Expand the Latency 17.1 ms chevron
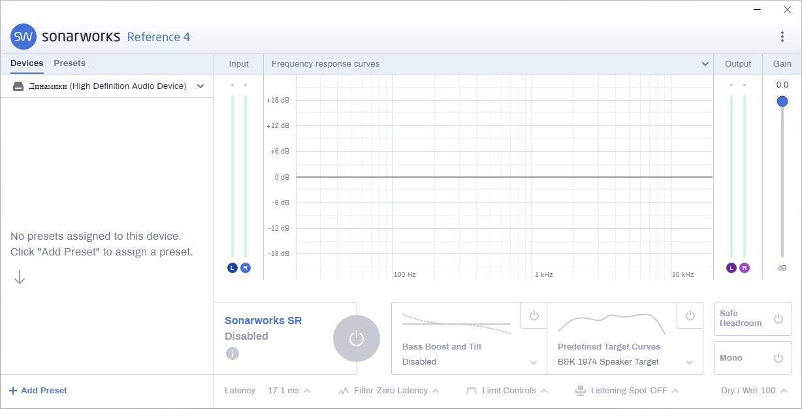The height and width of the screenshot is (409, 802). point(307,391)
